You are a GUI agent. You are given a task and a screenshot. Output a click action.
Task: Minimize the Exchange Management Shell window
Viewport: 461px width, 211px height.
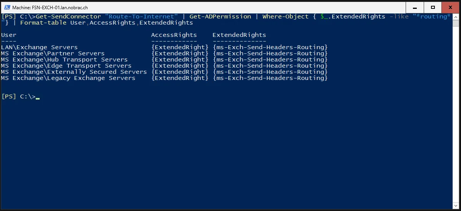tap(415, 8)
